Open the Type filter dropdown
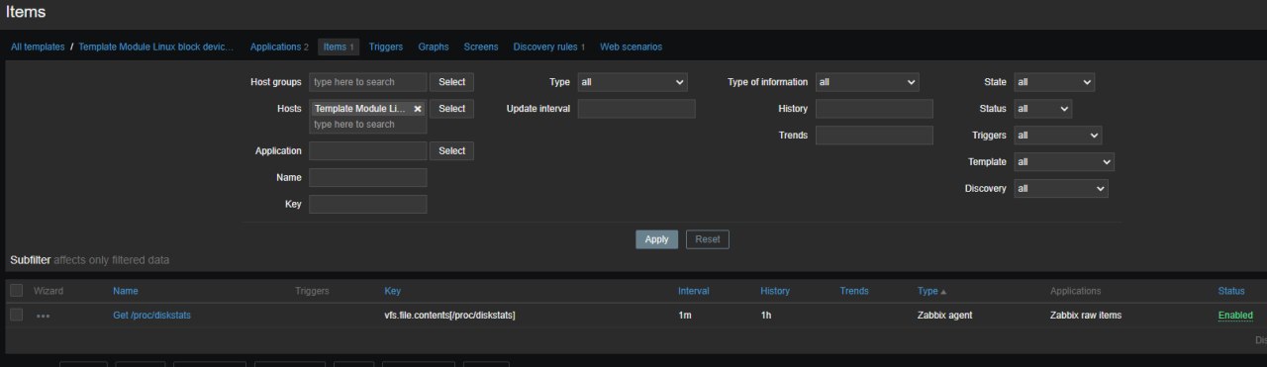The width and height of the screenshot is (1267, 367). (633, 82)
